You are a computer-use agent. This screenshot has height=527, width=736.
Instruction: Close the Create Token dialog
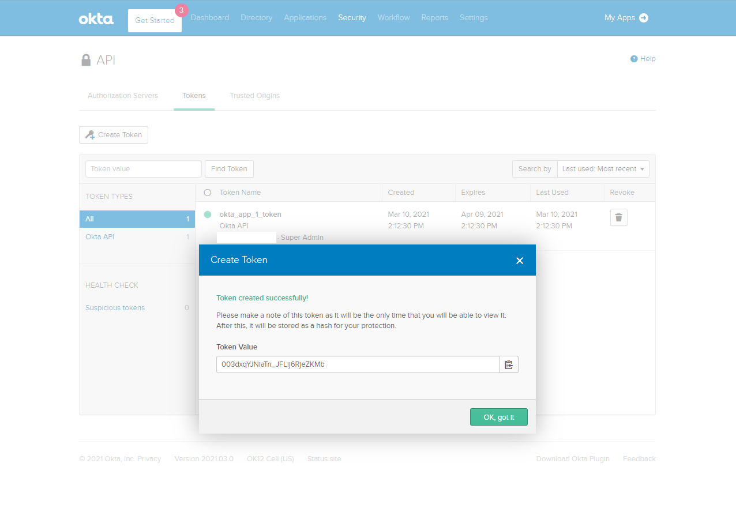pyautogui.click(x=519, y=261)
